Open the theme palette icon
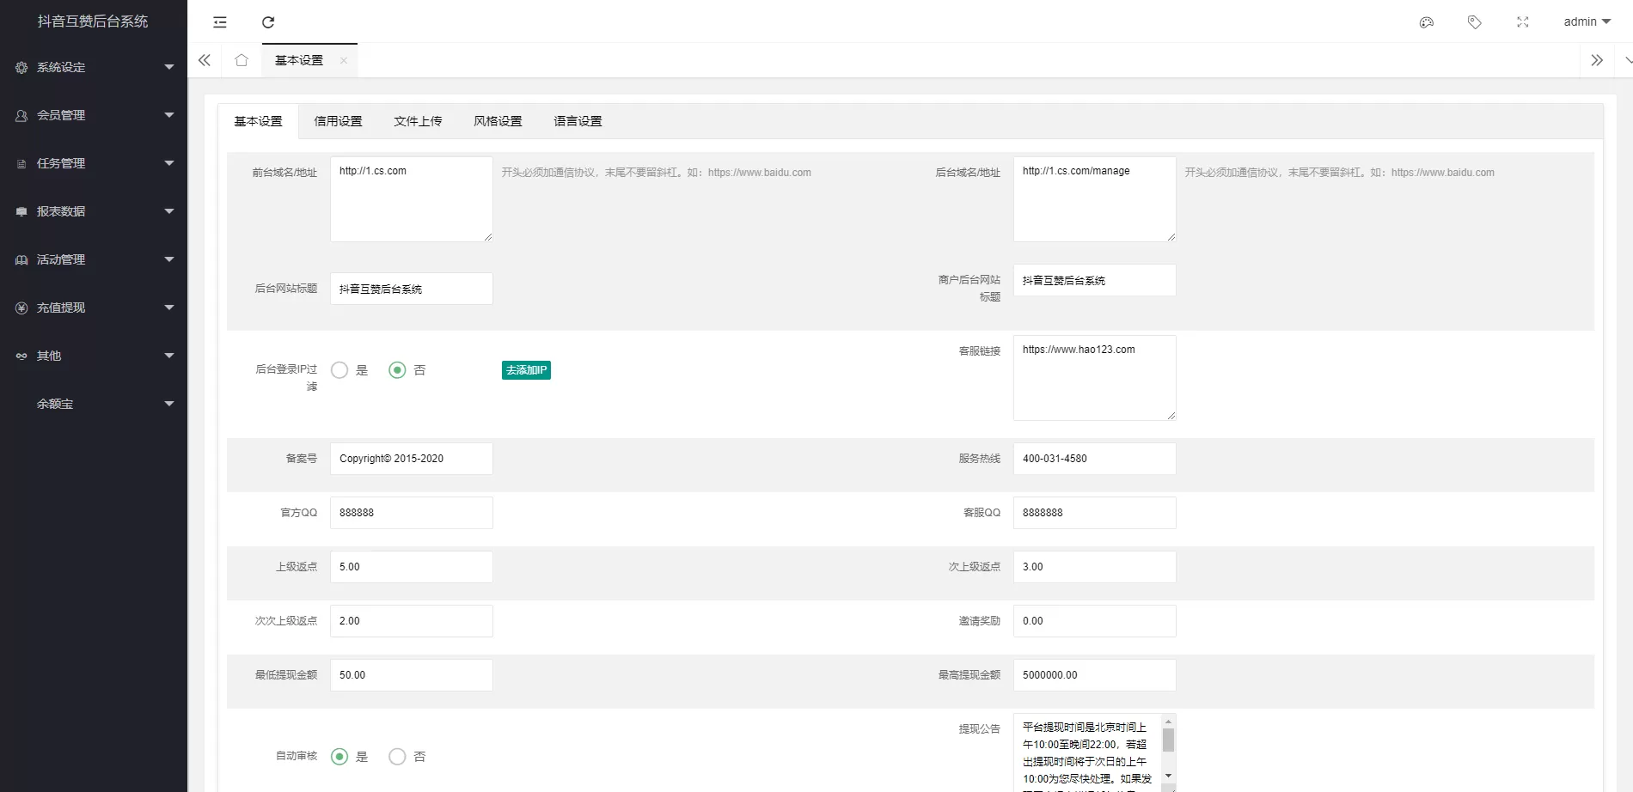Viewport: 1633px width, 792px height. [x=1427, y=22]
